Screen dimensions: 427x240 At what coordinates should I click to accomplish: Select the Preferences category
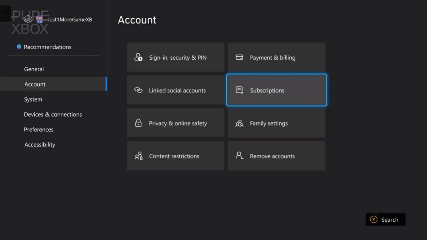[x=39, y=129]
